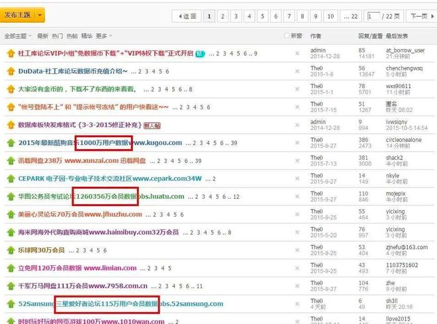Click pinned icon of 大家没有金币的 thread
The image size is (437, 324).
(11, 89)
